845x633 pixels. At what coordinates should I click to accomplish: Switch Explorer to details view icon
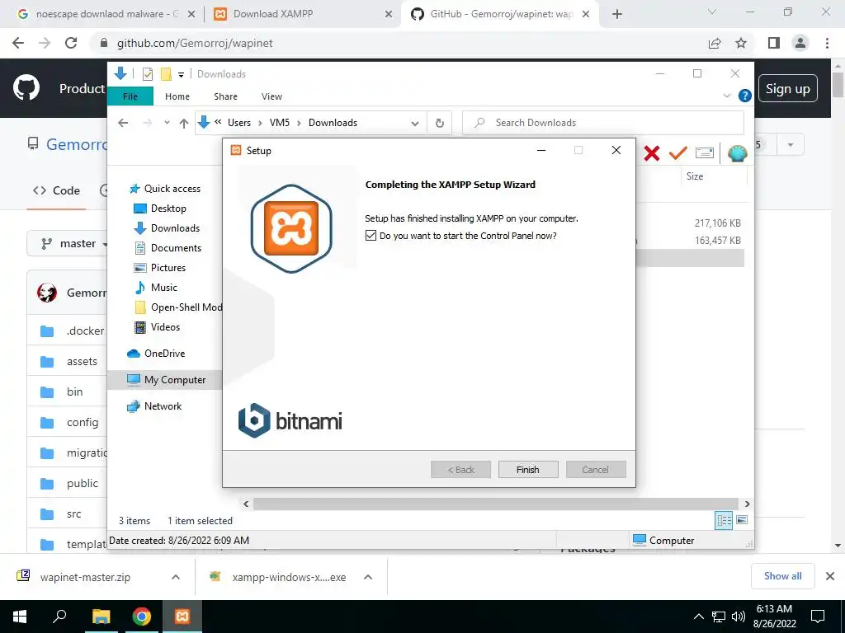coord(724,520)
